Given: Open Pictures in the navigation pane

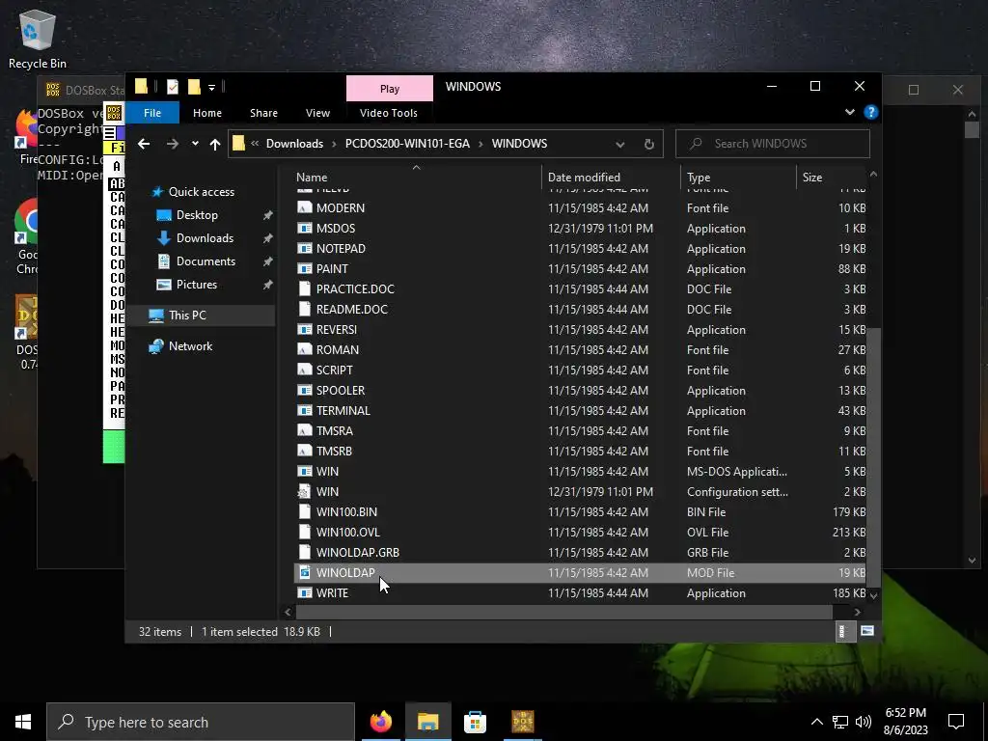Looking at the screenshot, I should [x=197, y=285].
